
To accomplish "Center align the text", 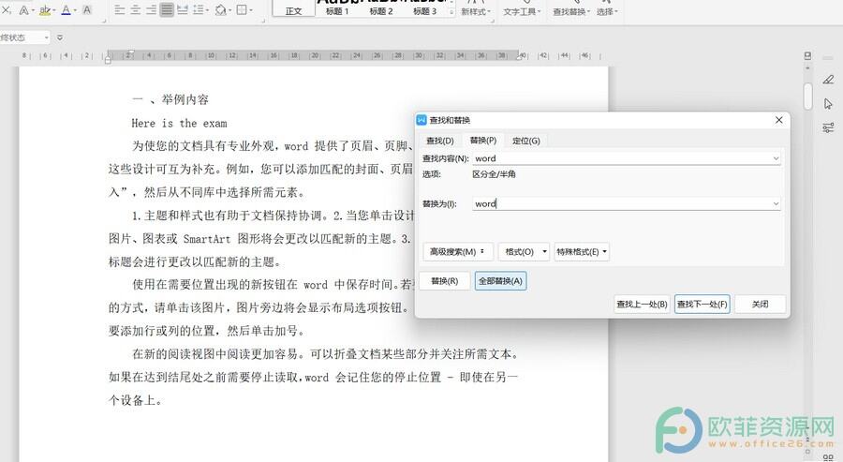I will pyautogui.click(x=136, y=9).
